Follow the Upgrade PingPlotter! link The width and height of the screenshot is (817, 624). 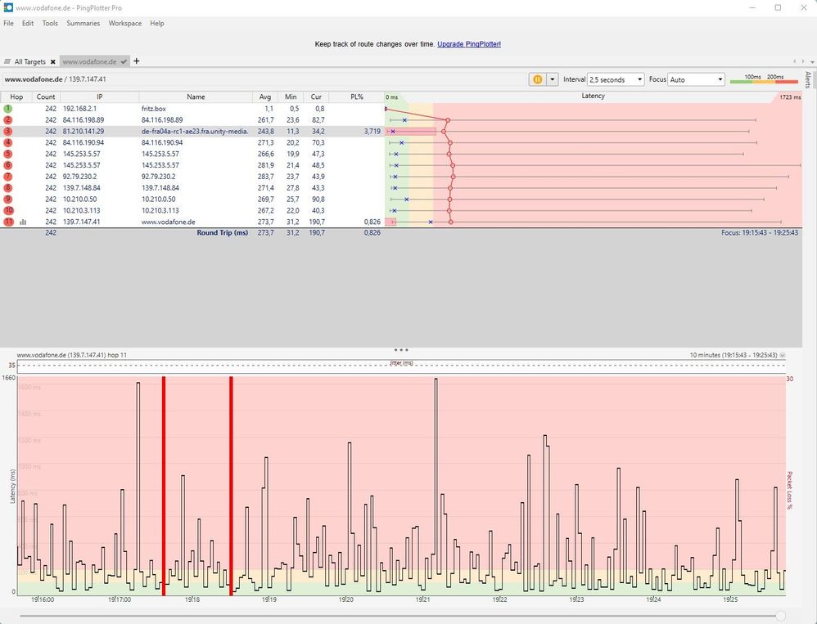pyautogui.click(x=469, y=44)
